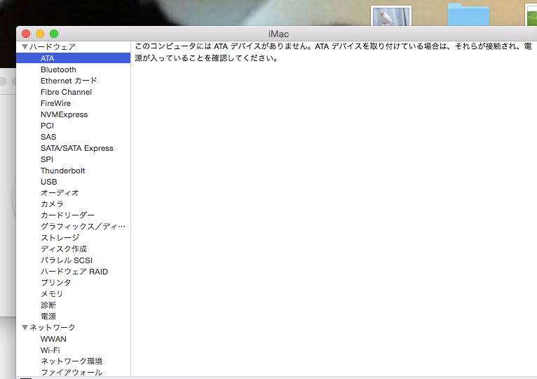Screen dimensions: 537x379
Task: Click the green zoom window button
Action: (x=54, y=34)
